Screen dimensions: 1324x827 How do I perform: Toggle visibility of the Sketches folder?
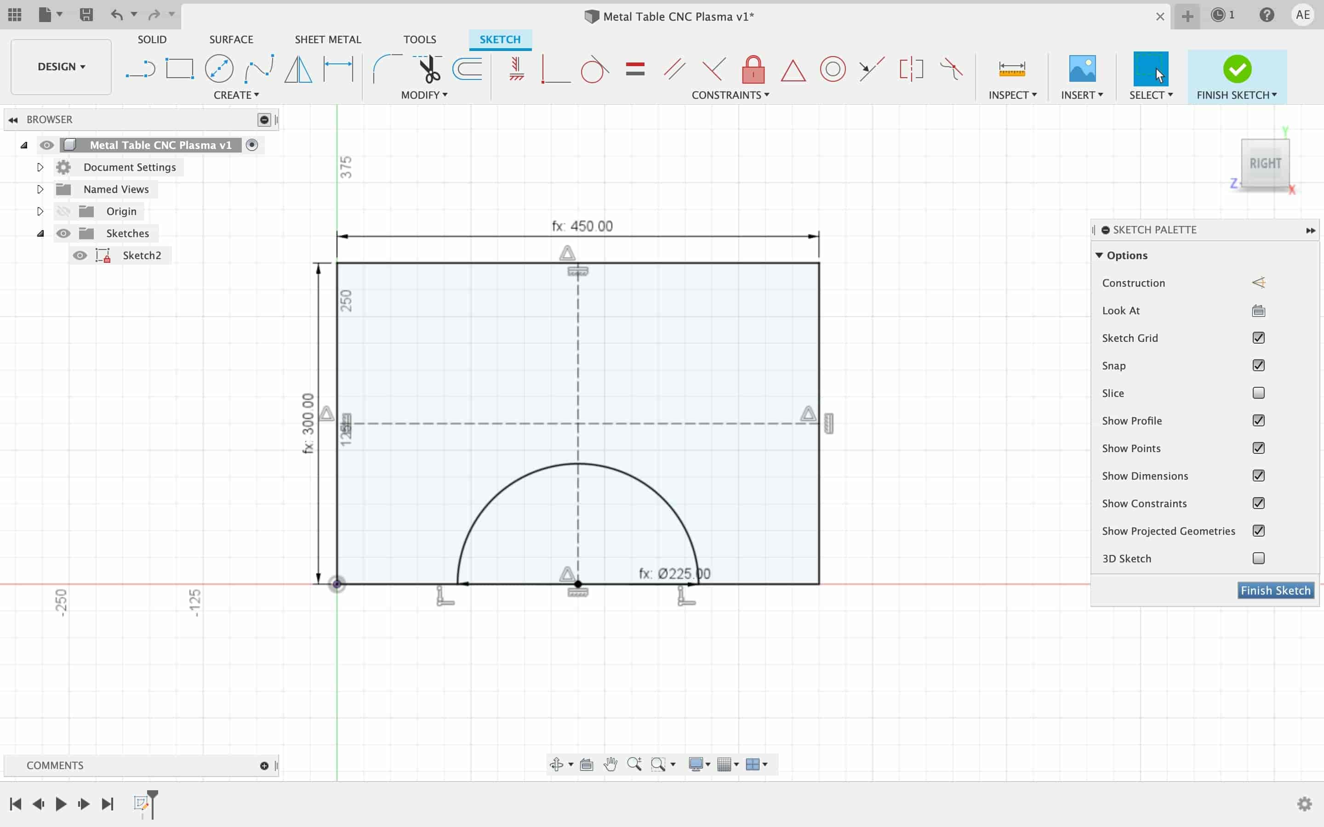point(63,233)
